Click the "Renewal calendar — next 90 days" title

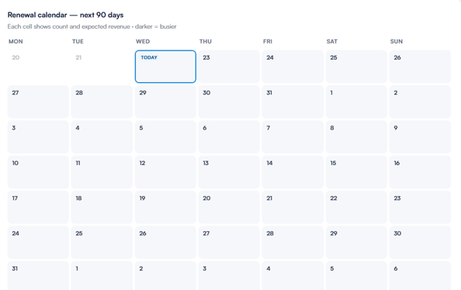point(65,15)
